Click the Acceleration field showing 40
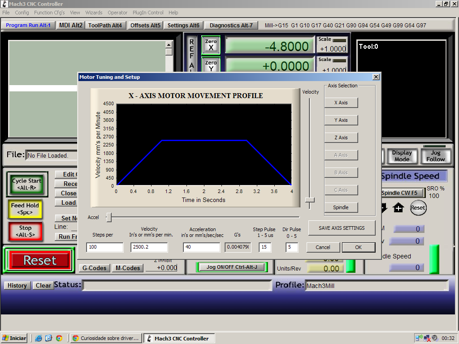459x344 pixels. pos(202,247)
